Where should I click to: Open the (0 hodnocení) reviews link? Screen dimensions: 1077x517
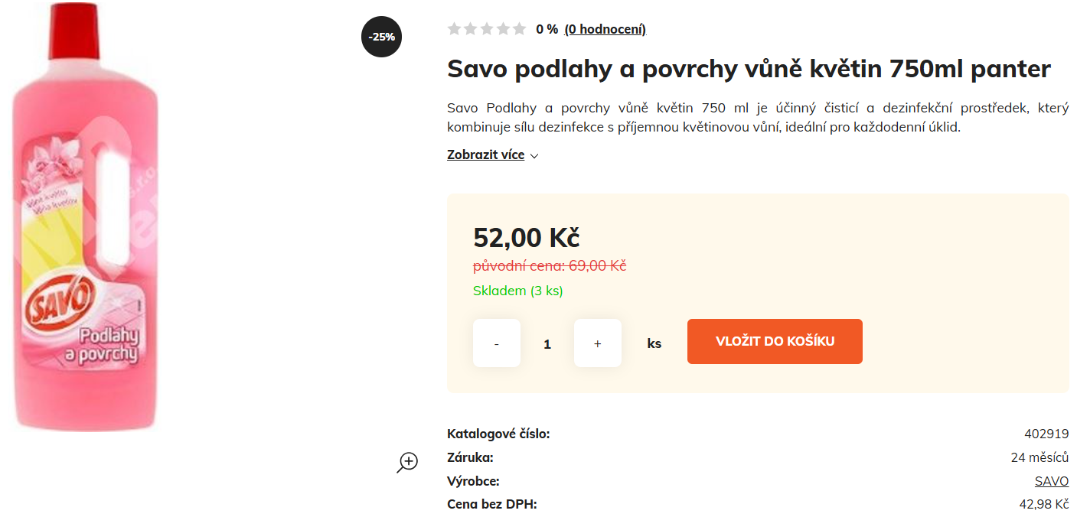(605, 29)
